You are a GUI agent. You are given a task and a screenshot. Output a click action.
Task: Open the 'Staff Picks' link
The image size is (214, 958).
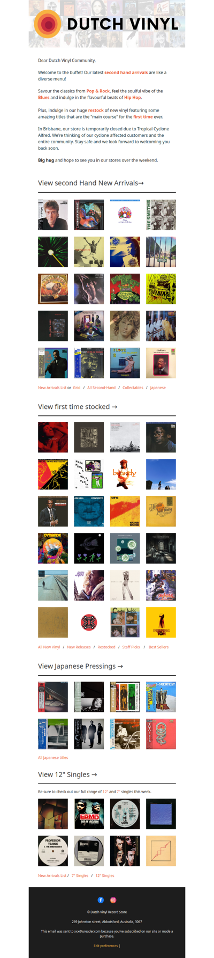(x=131, y=647)
